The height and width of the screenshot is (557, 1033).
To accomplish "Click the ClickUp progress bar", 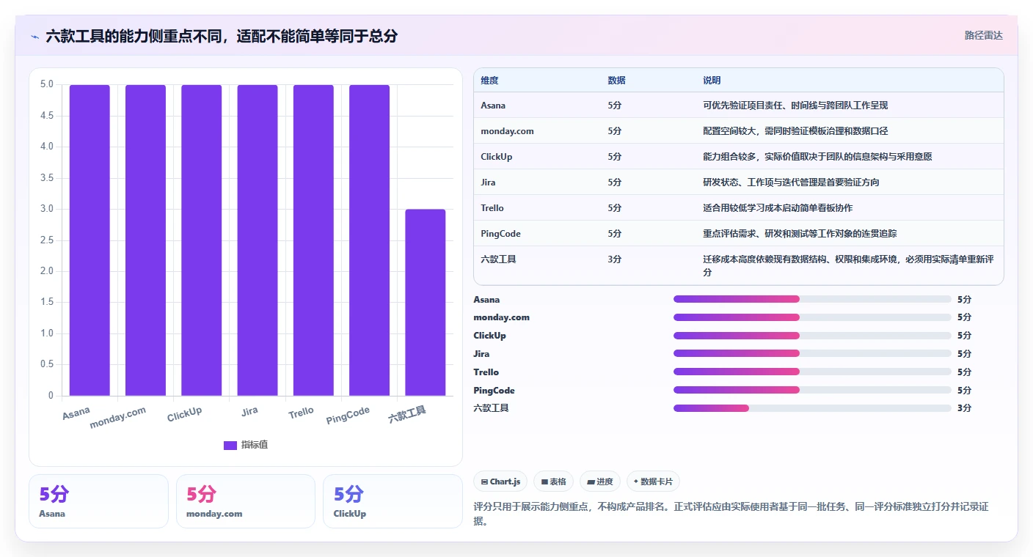I will tap(812, 336).
